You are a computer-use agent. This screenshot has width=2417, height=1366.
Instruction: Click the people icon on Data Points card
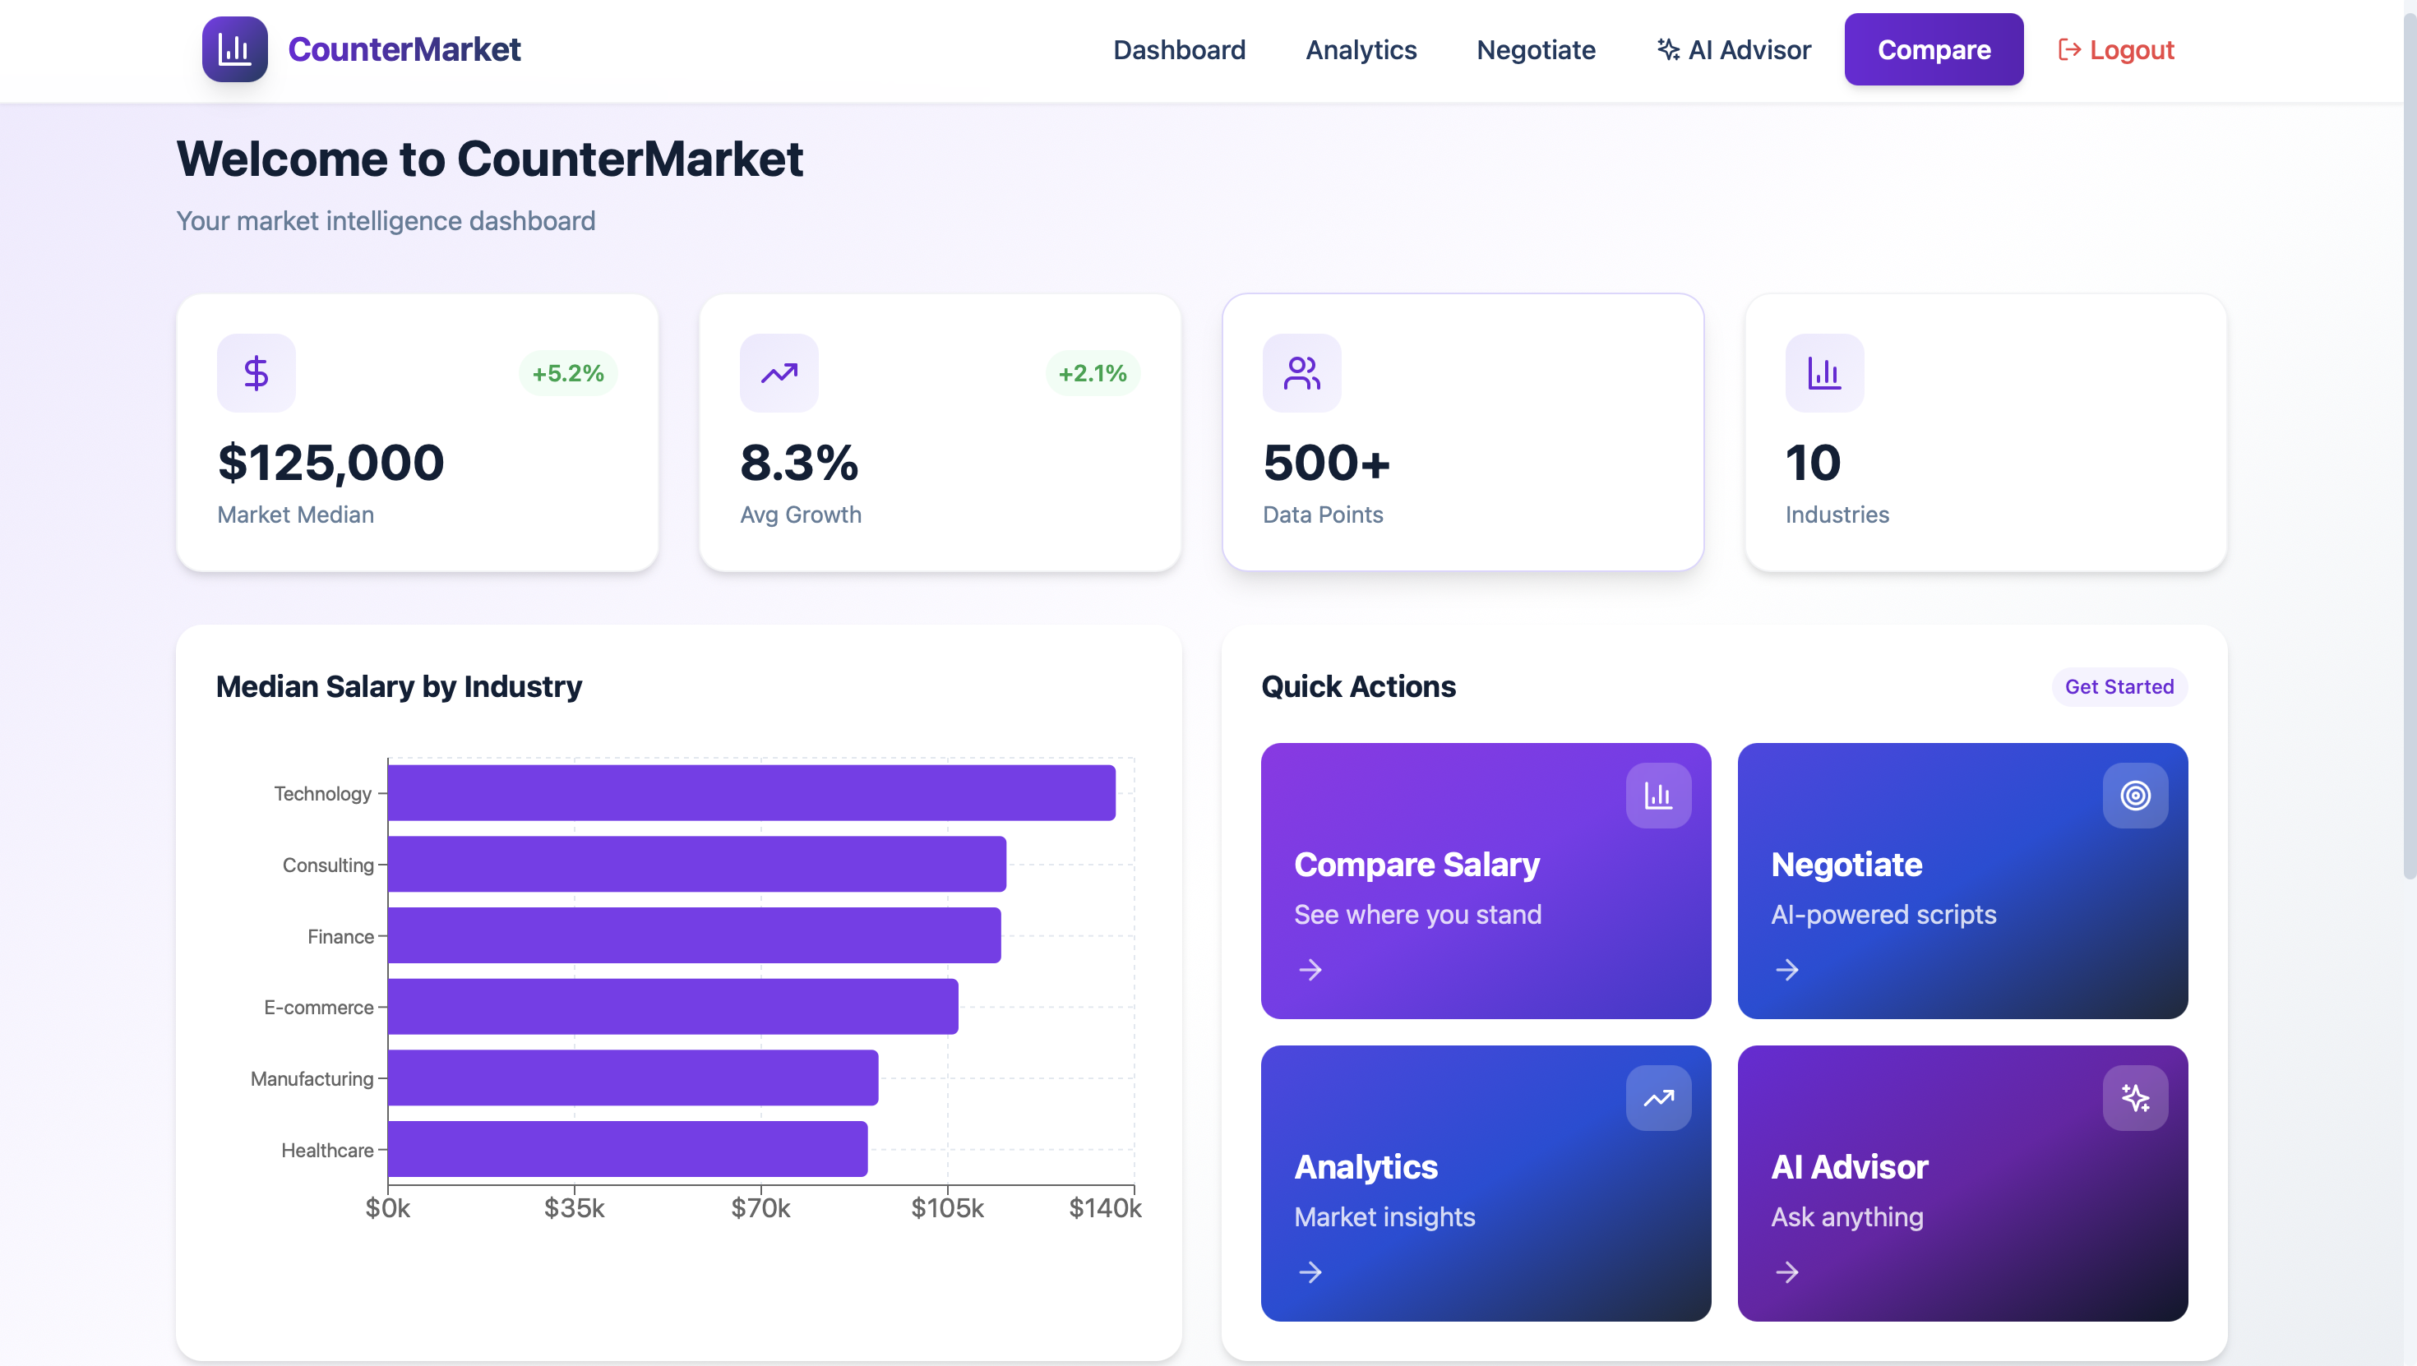coord(1301,373)
